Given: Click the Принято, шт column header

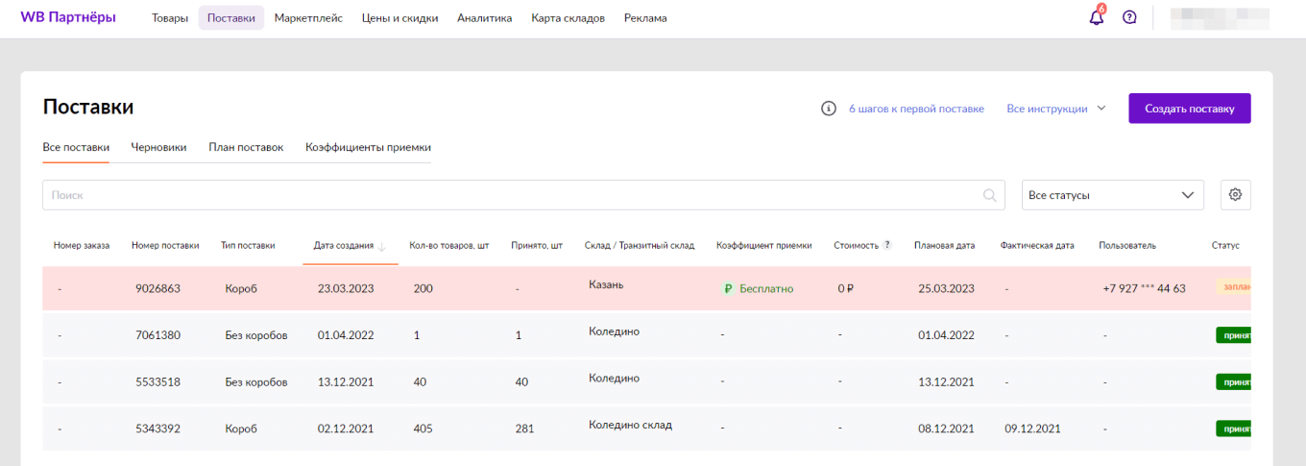Looking at the screenshot, I should (537, 246).
